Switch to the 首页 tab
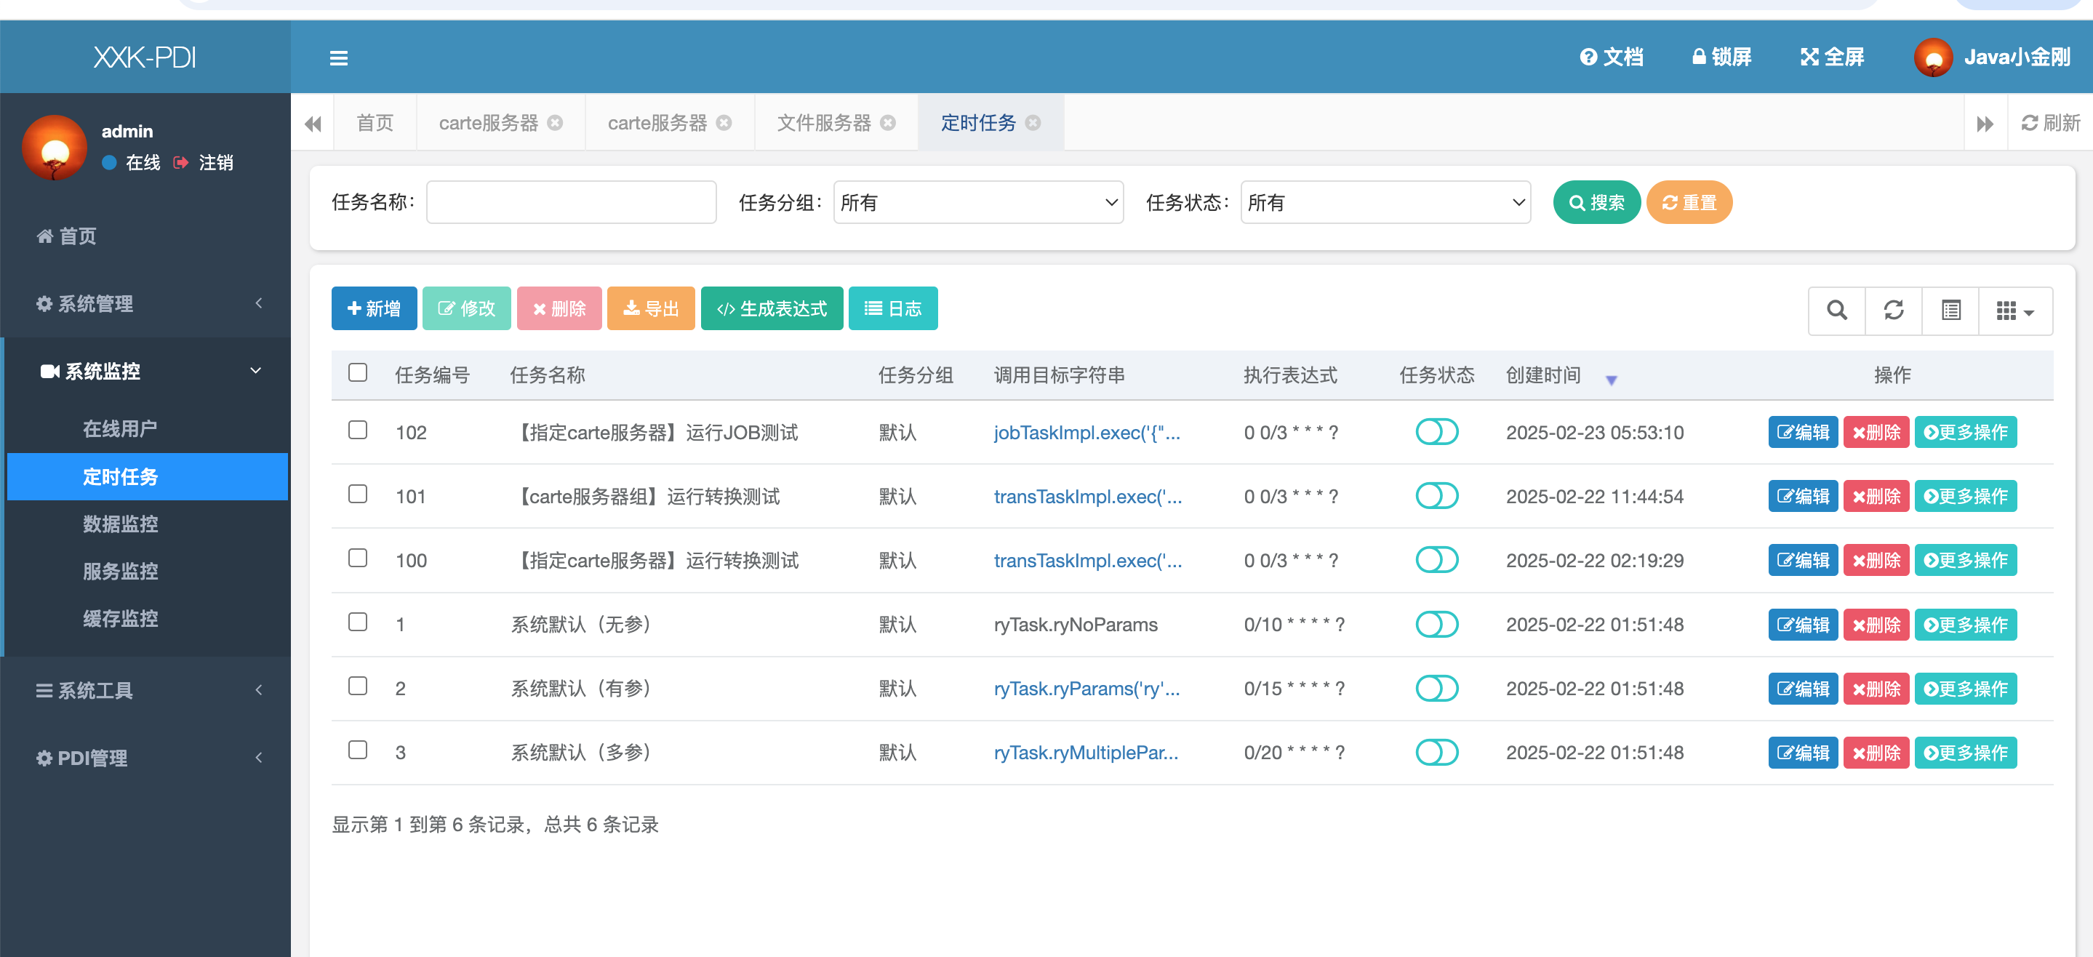This screenshot has height=957, width=2093. pos(375,123)
